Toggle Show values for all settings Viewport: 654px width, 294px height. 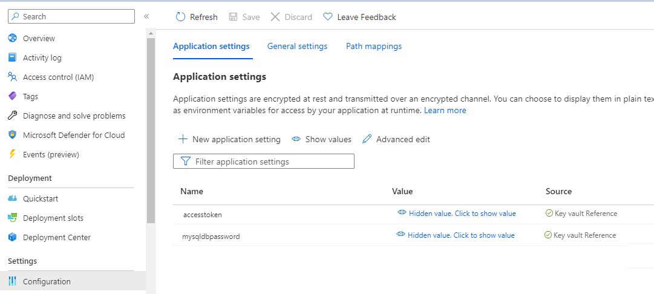[322, 139]
